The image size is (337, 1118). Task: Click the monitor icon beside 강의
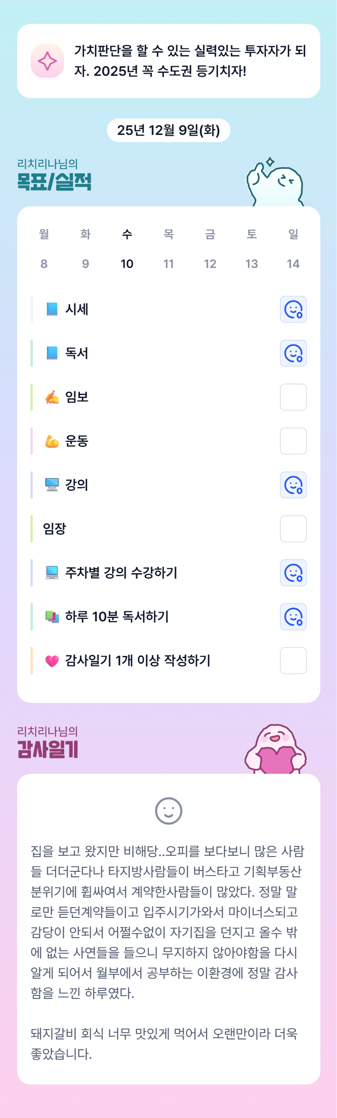pos(52,485)
